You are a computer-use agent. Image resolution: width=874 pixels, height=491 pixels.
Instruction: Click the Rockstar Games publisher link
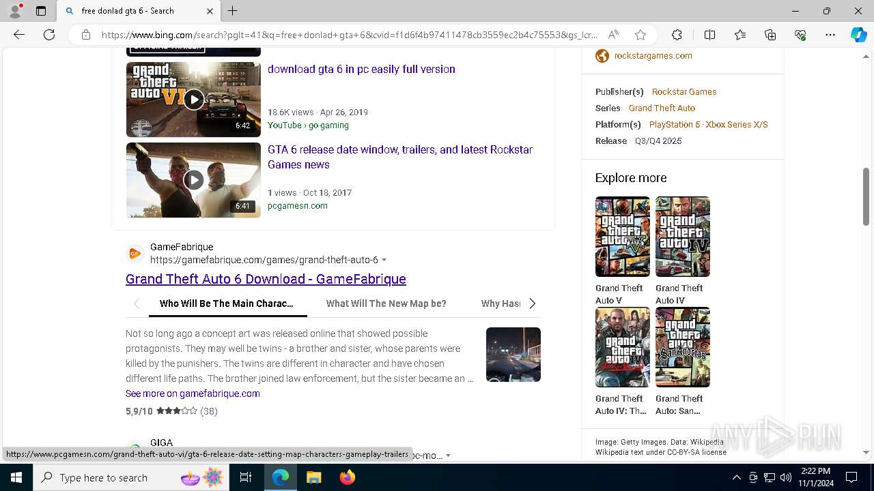point(684,91)
